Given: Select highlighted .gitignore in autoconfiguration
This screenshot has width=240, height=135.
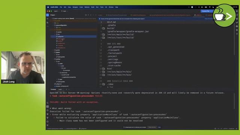Looking at the screenshot, I should click(x=73, y=37).
